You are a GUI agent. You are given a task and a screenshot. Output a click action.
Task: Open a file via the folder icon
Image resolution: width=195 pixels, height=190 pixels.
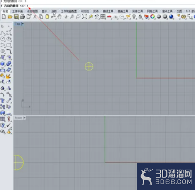click(x=10, y=17)
